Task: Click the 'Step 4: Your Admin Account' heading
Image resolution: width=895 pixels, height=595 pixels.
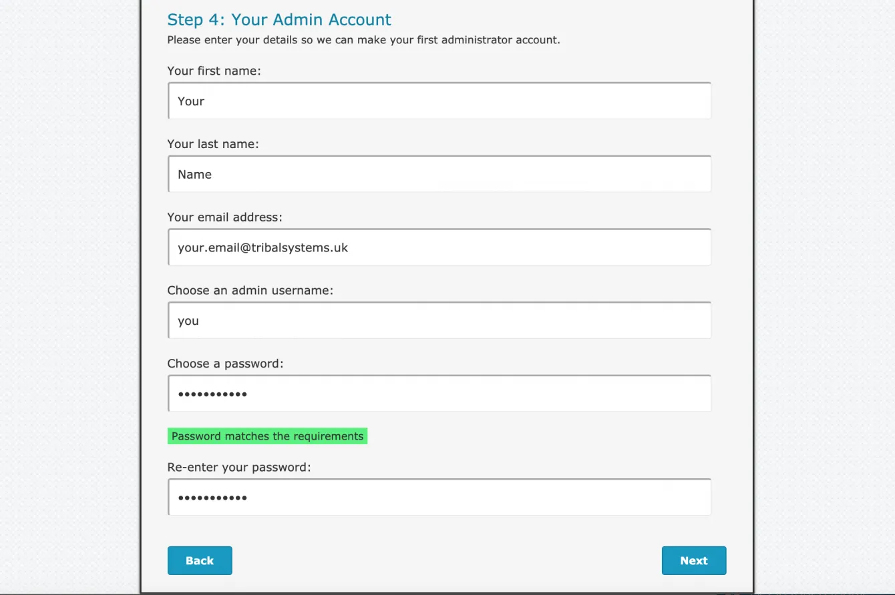Action: 279,20
